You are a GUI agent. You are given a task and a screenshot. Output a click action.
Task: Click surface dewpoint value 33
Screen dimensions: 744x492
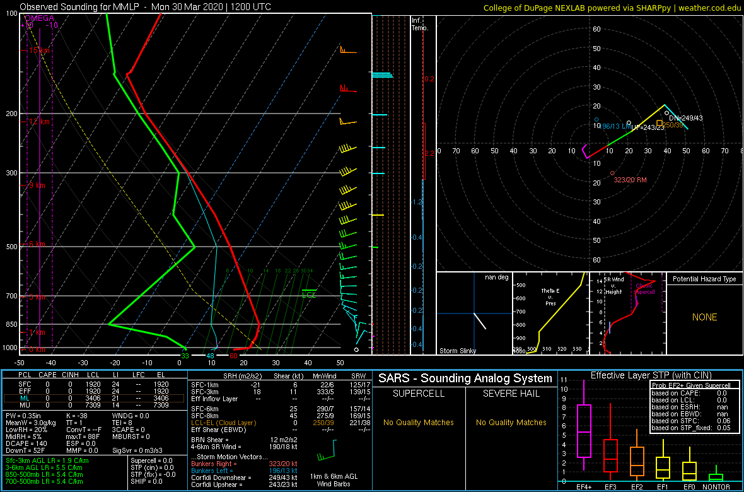(x=185, y=356)
